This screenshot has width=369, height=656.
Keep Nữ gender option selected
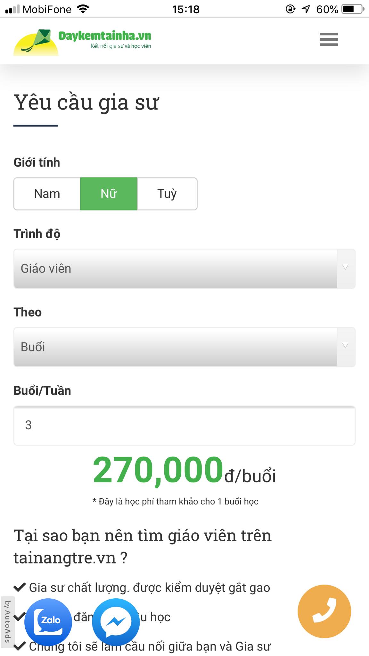point(108,193)
